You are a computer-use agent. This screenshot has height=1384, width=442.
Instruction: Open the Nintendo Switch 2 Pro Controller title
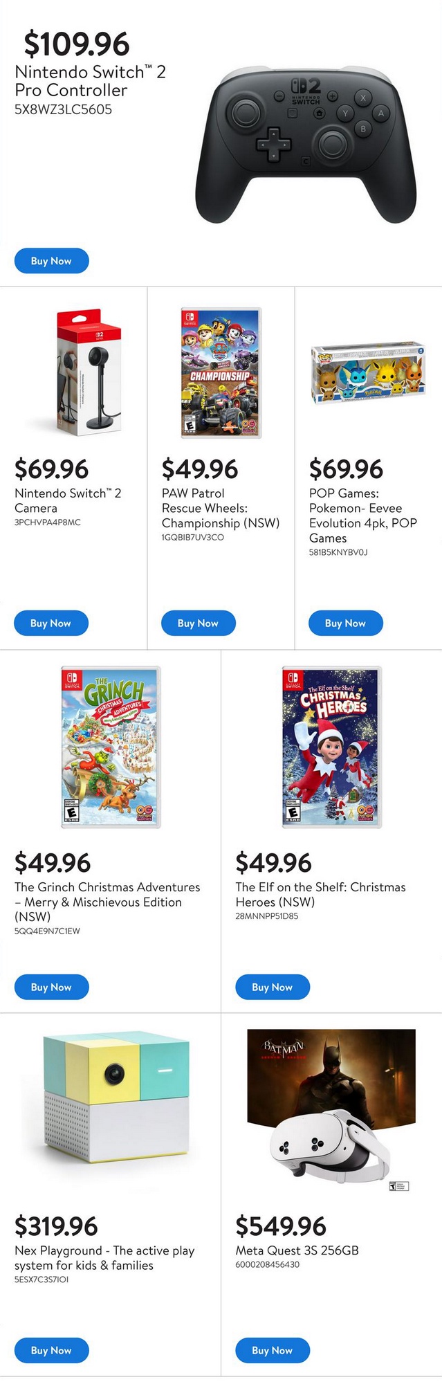(90, 81)
